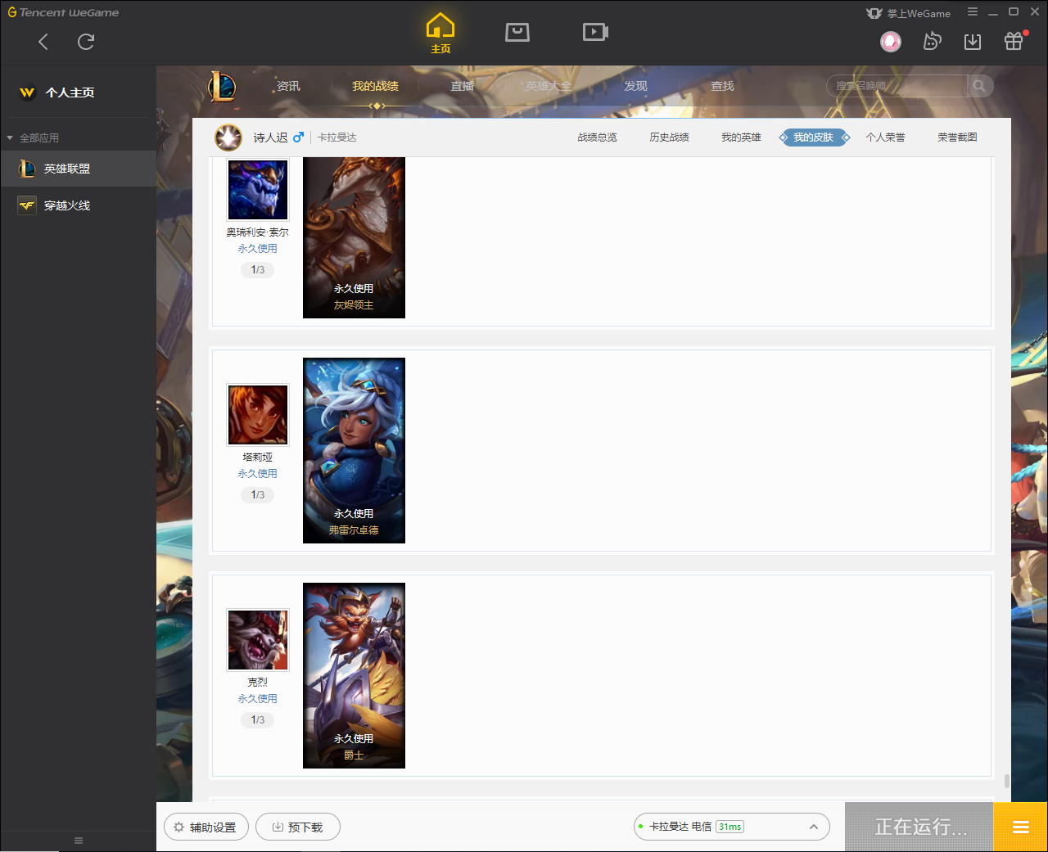Expand the 卡拉曼达 电信 server dropdown
The width and height of the screenshot is (1048, 852).
pos(732,827)
